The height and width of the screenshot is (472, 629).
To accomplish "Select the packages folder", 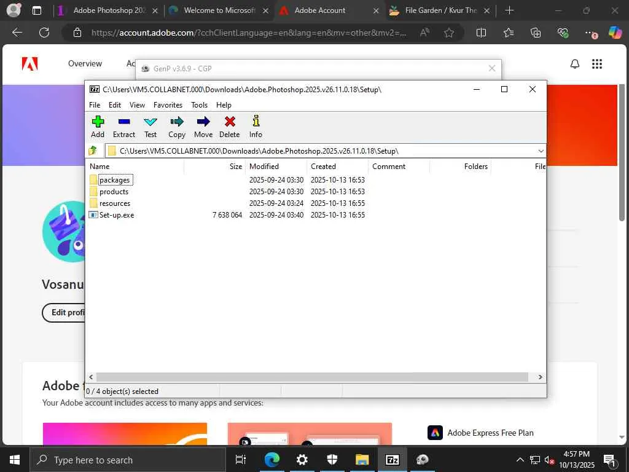I will 114,180.
